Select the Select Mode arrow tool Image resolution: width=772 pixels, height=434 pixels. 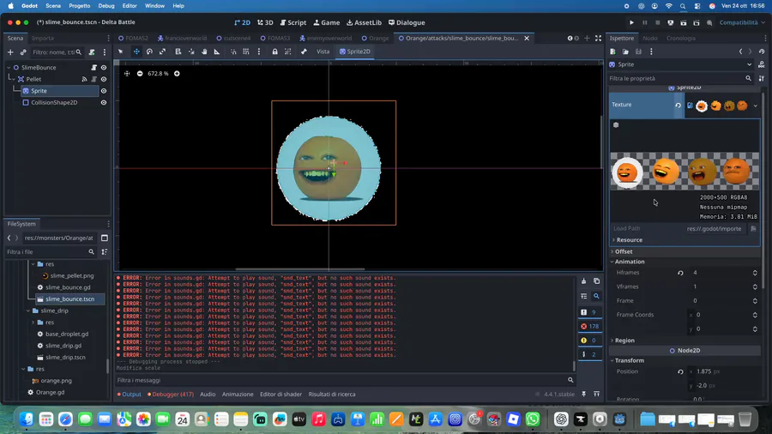click(121, 51)
